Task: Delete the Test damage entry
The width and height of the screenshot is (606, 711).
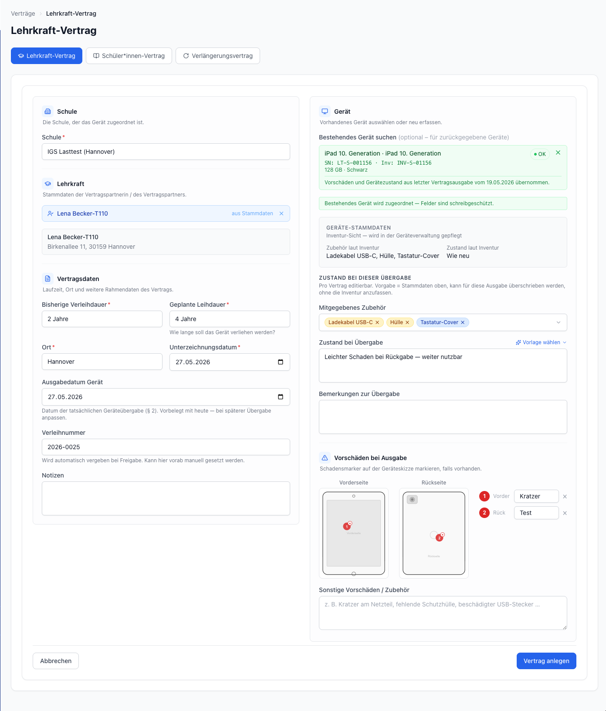Action: [x=565, y=513]
